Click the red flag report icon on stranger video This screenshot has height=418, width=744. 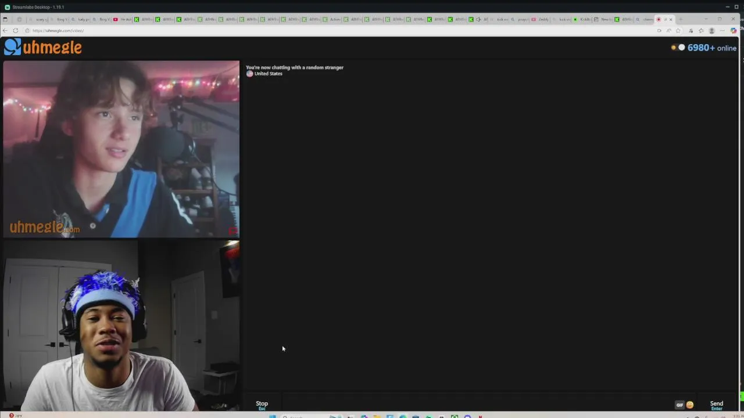coord(233,230)
